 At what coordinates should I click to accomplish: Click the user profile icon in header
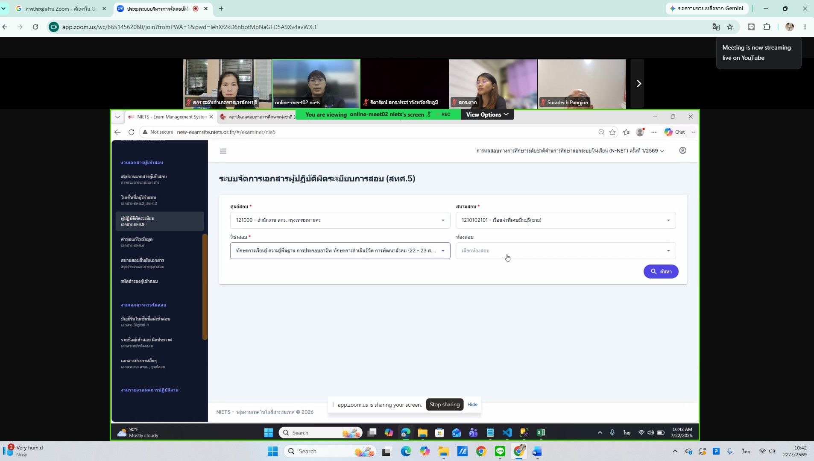(682, 151)
